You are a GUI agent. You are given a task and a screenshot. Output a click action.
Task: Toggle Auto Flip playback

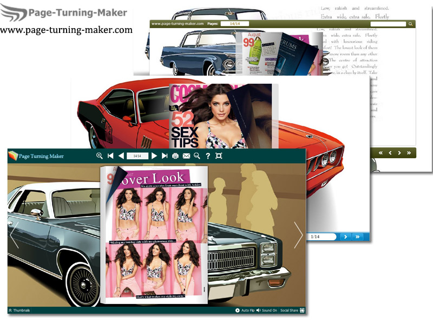[245, 310]
